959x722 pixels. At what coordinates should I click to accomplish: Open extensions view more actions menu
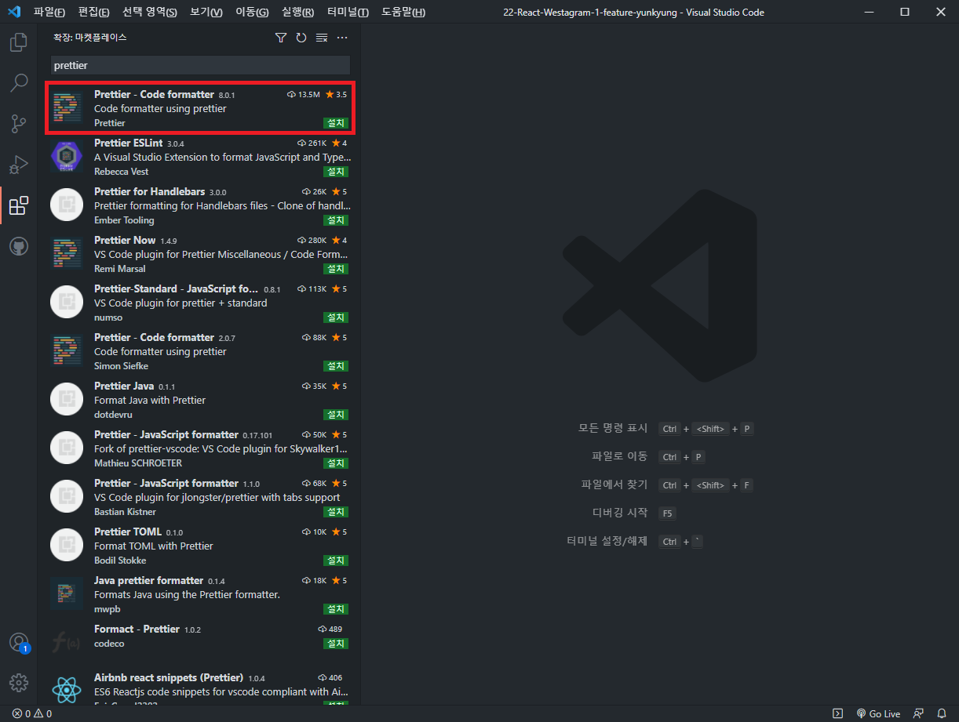coord(342,38)
